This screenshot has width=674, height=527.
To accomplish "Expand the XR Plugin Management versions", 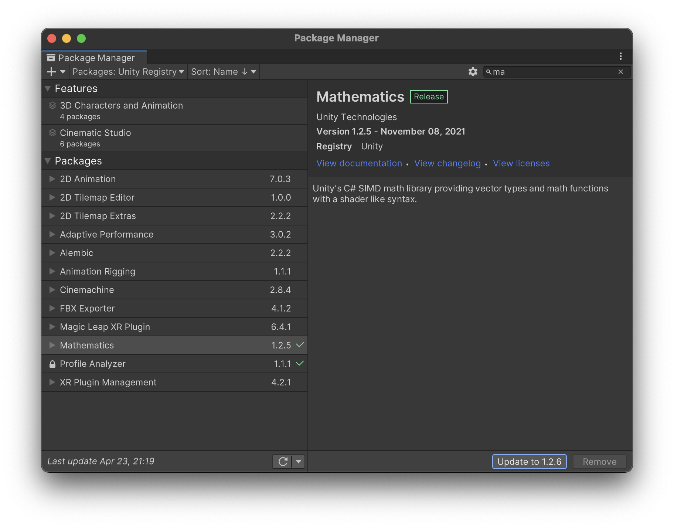I will point(52,382).
